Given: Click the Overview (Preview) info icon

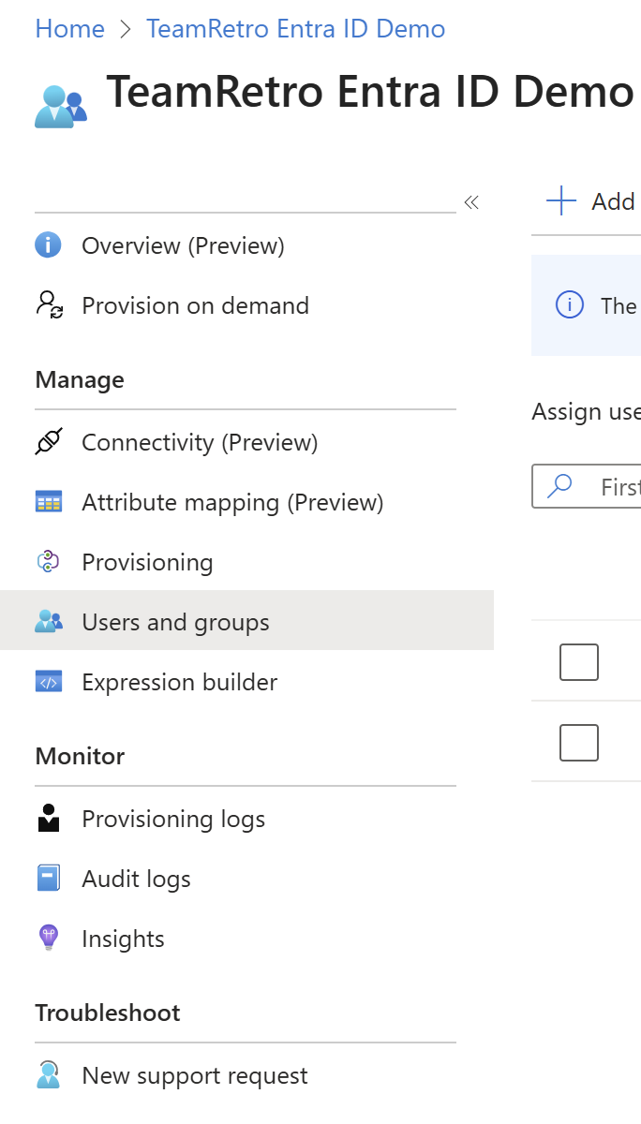Looking at the screenshot, I should pyautogui.click(x=48, y=245).
